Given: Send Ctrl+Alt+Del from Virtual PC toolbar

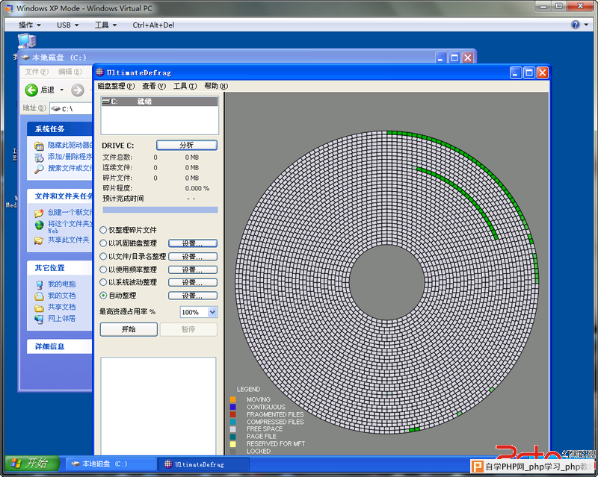Looking at the screenshot, I should [153, 25].
